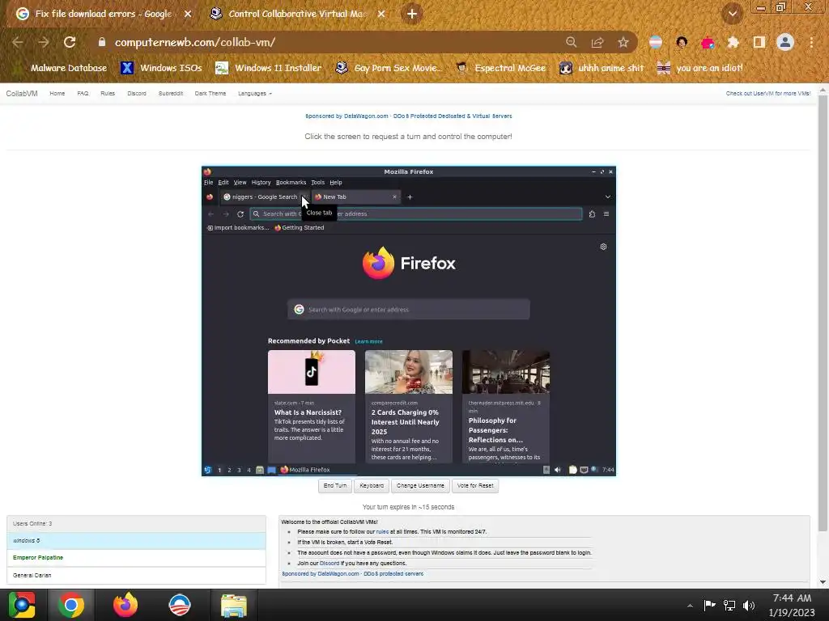The width and height of the screenshot is (829, 621).
Task: Share this page icon in address bar
Action: click(597, 42)
